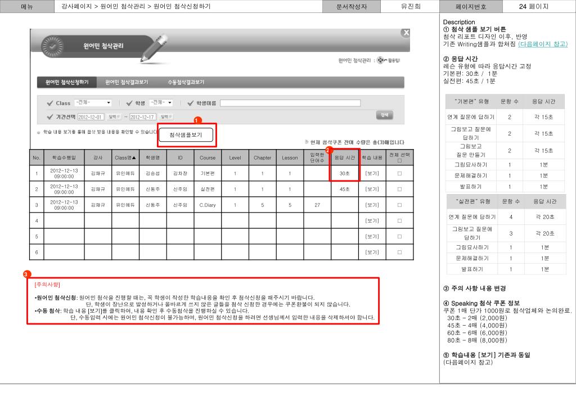Expand the Class dropdown

(x=93, y=103)
